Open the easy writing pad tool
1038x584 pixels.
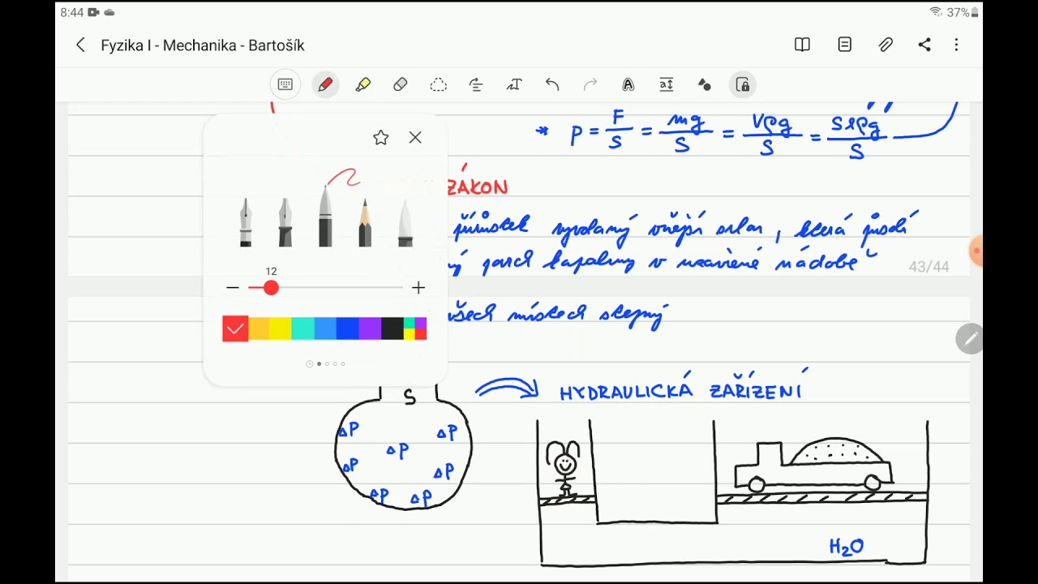click(667, 84)
